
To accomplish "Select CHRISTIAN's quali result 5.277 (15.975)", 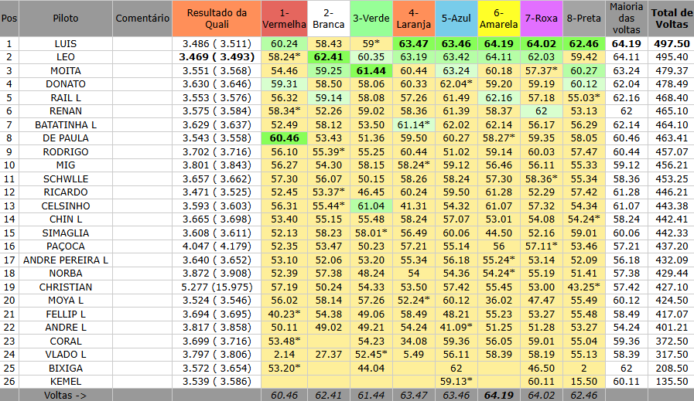I will click(x=217, y=287).
